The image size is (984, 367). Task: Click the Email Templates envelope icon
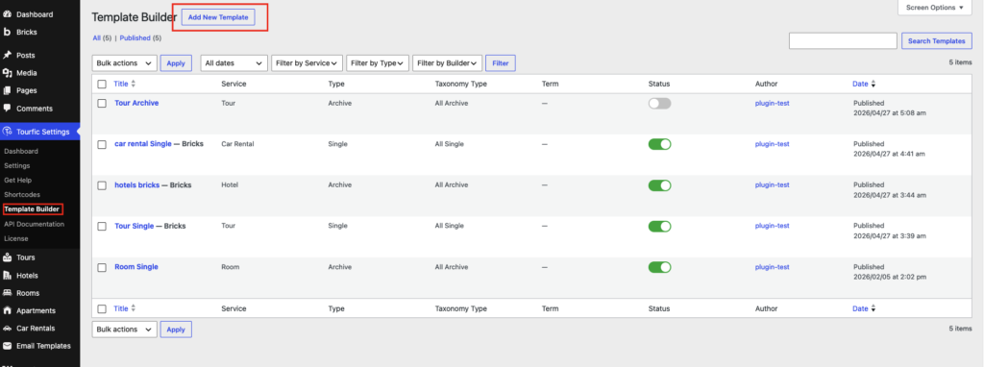pyautogui.click(x=8, y=346)
